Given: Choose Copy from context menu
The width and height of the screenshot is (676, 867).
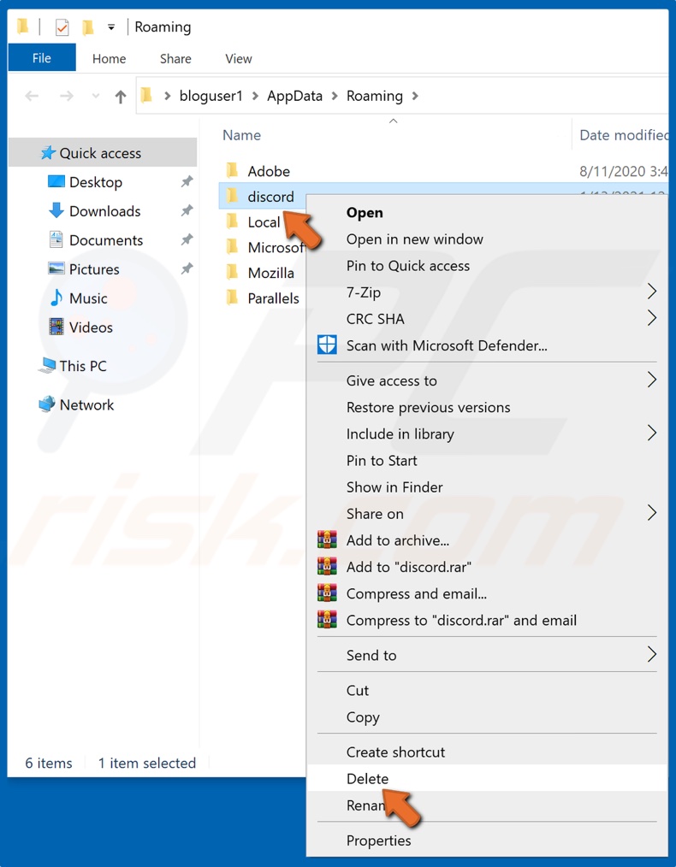Looking at the screenshot, I should click(487, 717).
